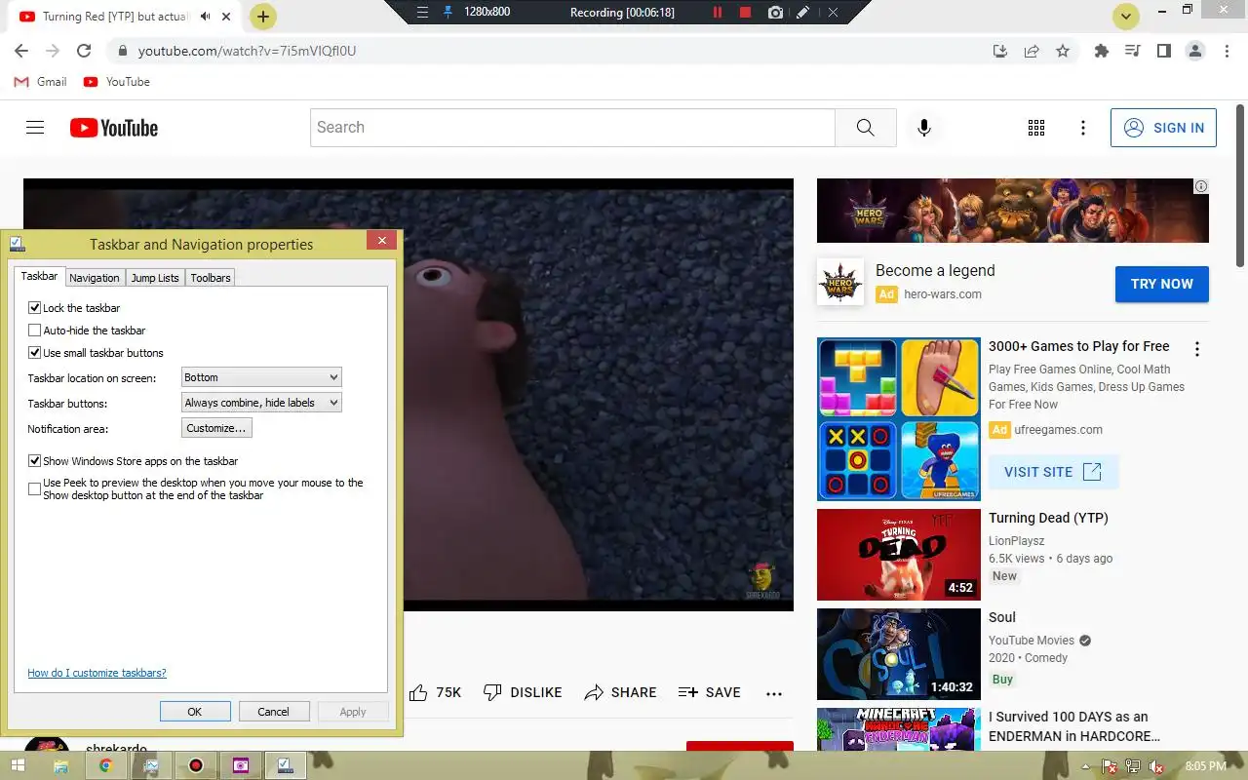Open YouTube bookmark in bookmarks bar

(x=117, y=82)
